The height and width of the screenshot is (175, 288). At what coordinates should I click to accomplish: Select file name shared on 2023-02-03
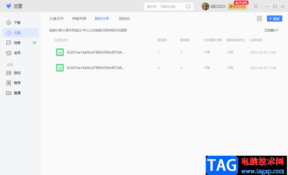(x=95, y=68)
